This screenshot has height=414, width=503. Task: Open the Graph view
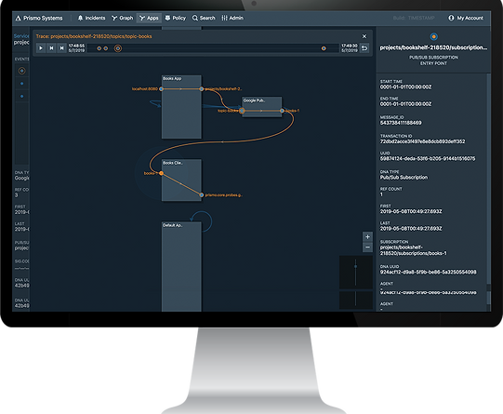pyautogui.click(x=122, y=18)
